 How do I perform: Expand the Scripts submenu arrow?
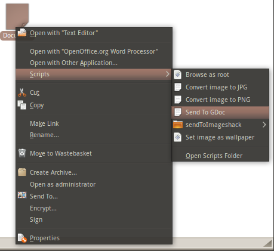[x=168, y=74]
